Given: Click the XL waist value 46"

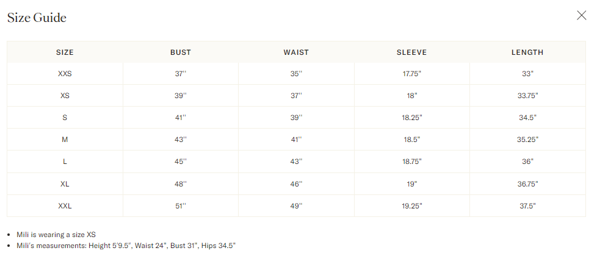Looking at the screenshot, I should coord(296,183).
